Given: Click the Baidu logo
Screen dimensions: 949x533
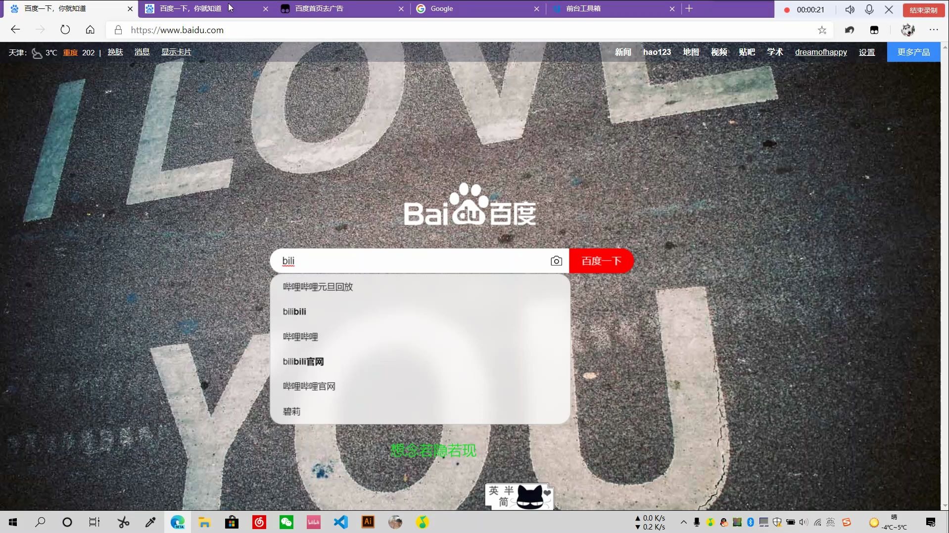Looking at the screenshot, I should click(470, 205).
